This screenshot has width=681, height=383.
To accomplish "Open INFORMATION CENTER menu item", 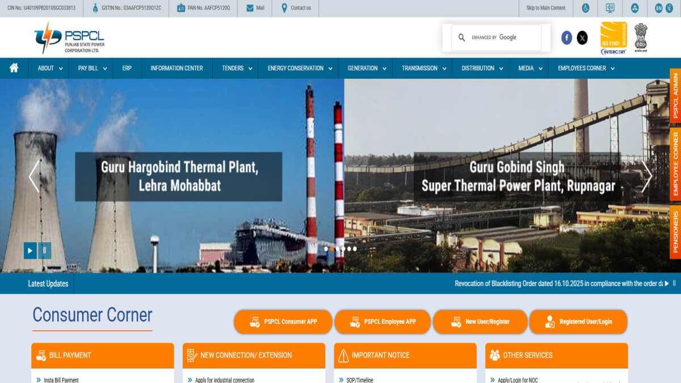I will 176,68.
